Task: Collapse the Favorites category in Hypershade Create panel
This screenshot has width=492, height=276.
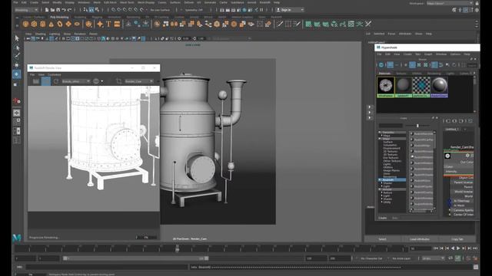Action: tap(380, 133)
